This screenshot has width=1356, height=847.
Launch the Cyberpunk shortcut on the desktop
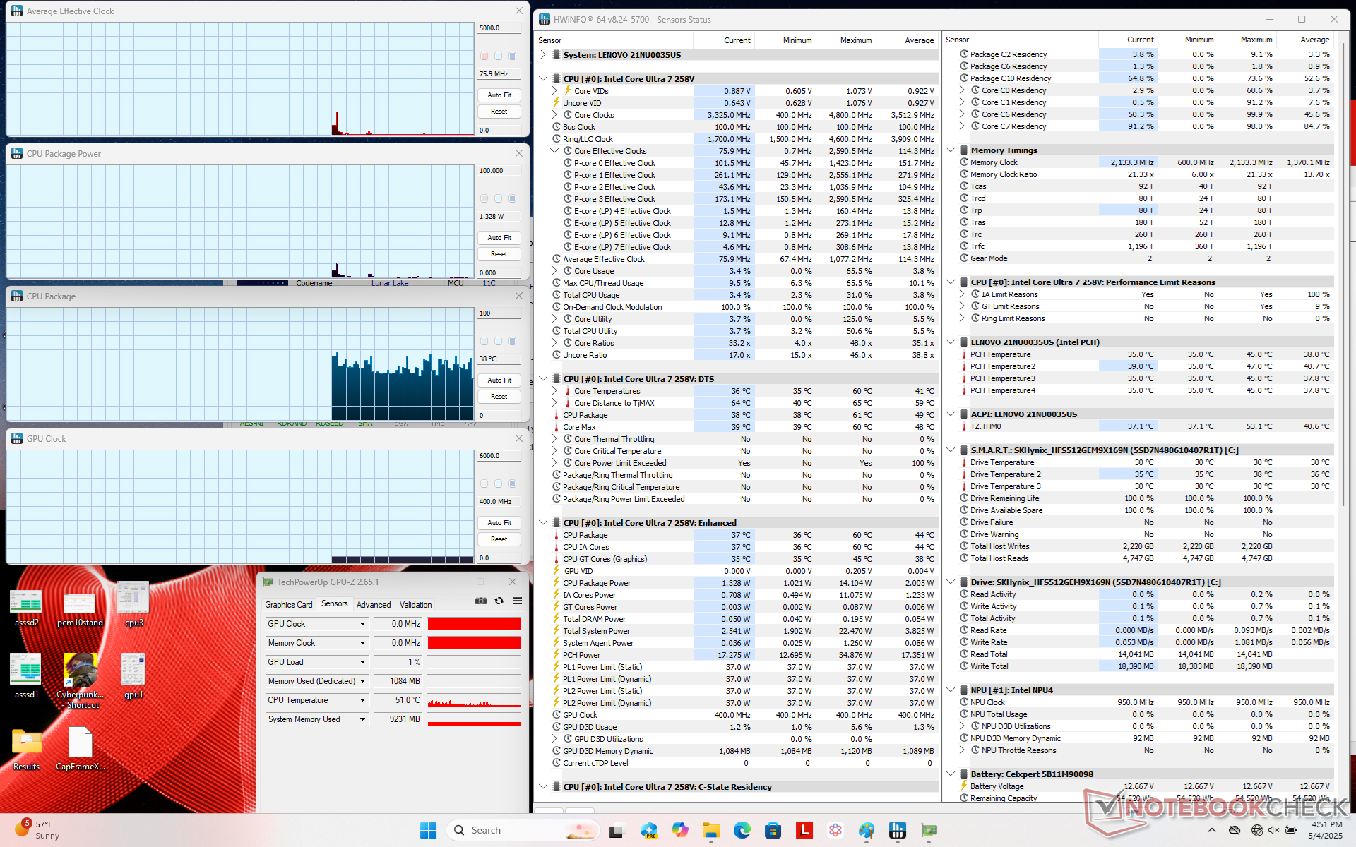[x=81, y=680]
